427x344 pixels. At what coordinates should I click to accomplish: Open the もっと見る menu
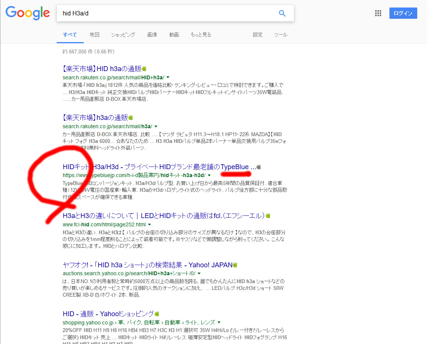pos(201,35)
